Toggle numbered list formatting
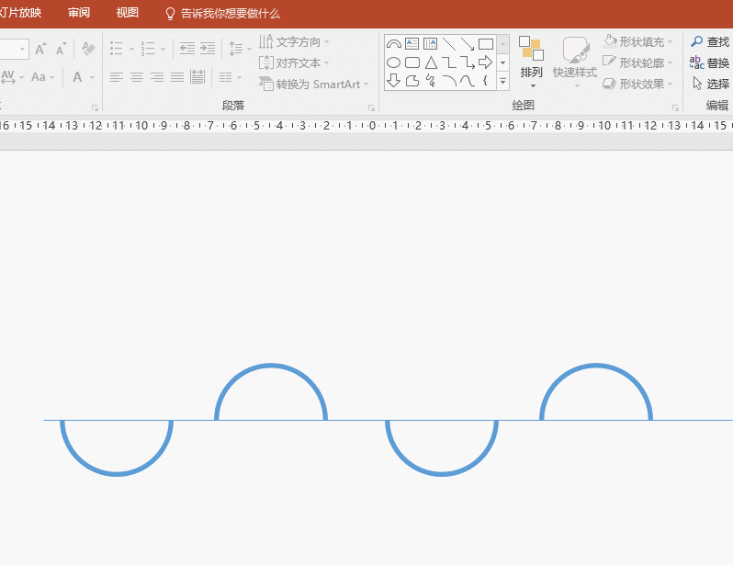 [x=148, y=48]
